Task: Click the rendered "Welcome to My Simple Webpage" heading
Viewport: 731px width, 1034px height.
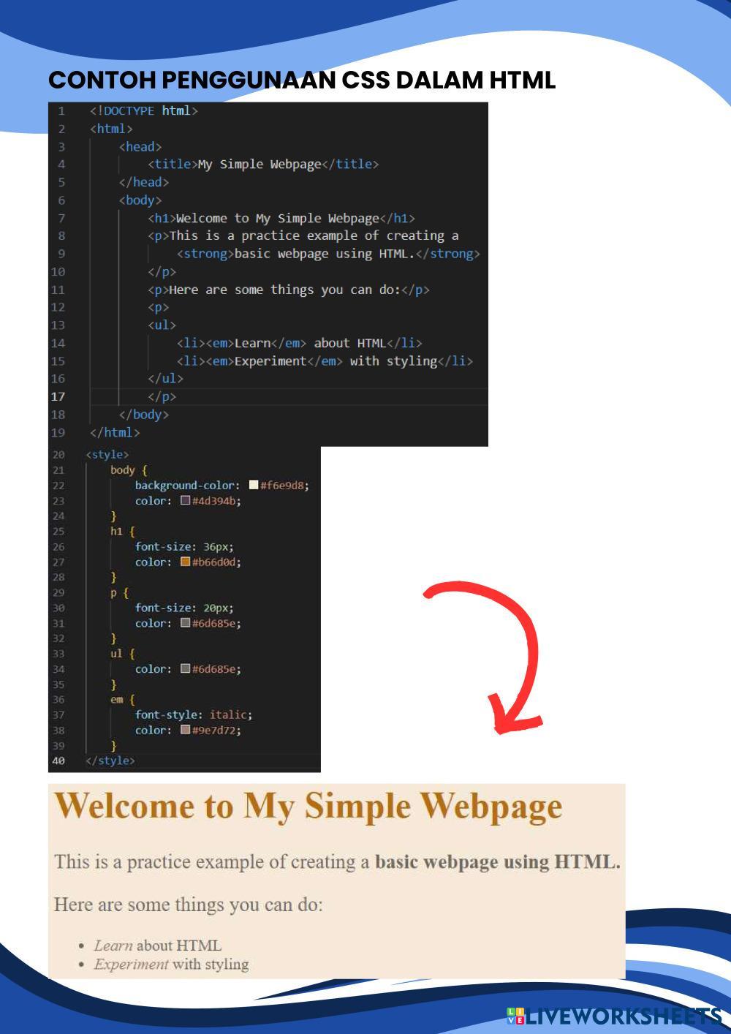Action: click(308, 806)
